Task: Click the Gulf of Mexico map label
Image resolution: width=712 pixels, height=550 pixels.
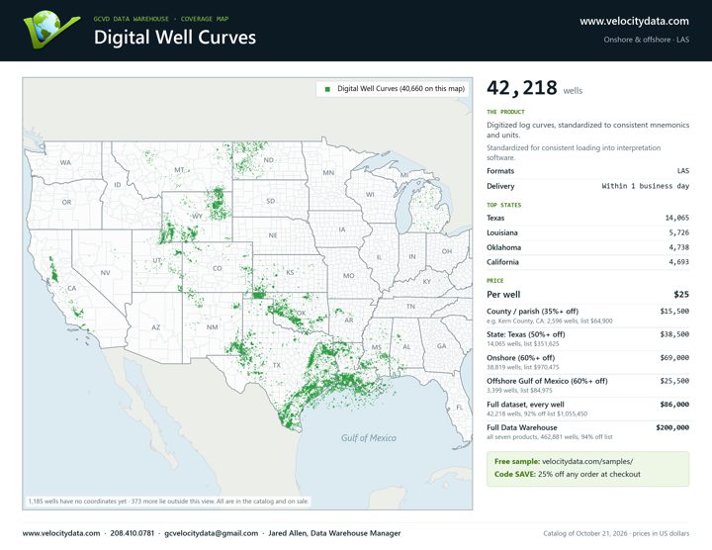Action: tap(369, 438)
